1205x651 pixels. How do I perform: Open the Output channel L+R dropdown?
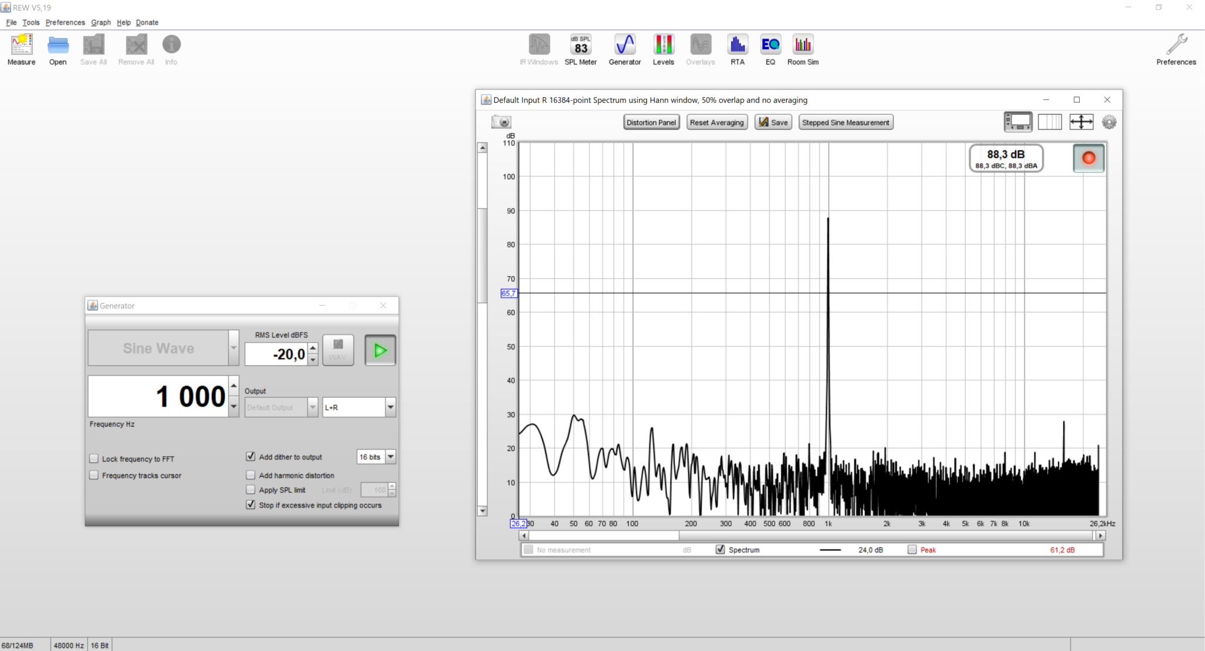[x=390, y=407]
